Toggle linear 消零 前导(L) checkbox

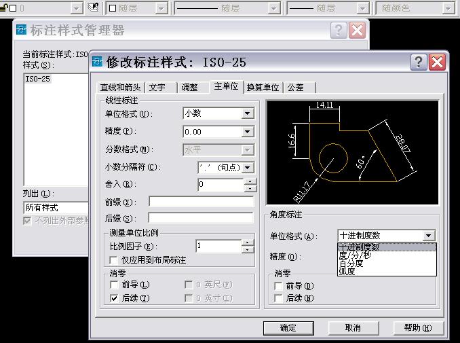coord(113,285)
